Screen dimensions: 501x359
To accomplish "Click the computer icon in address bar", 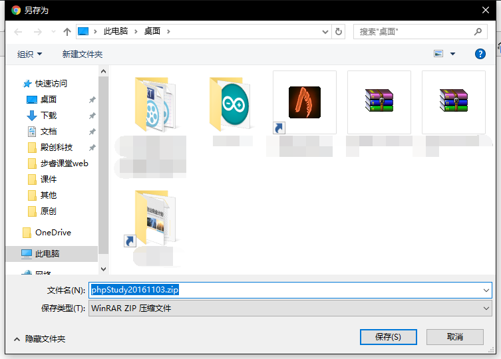I will tap(83, 31).
